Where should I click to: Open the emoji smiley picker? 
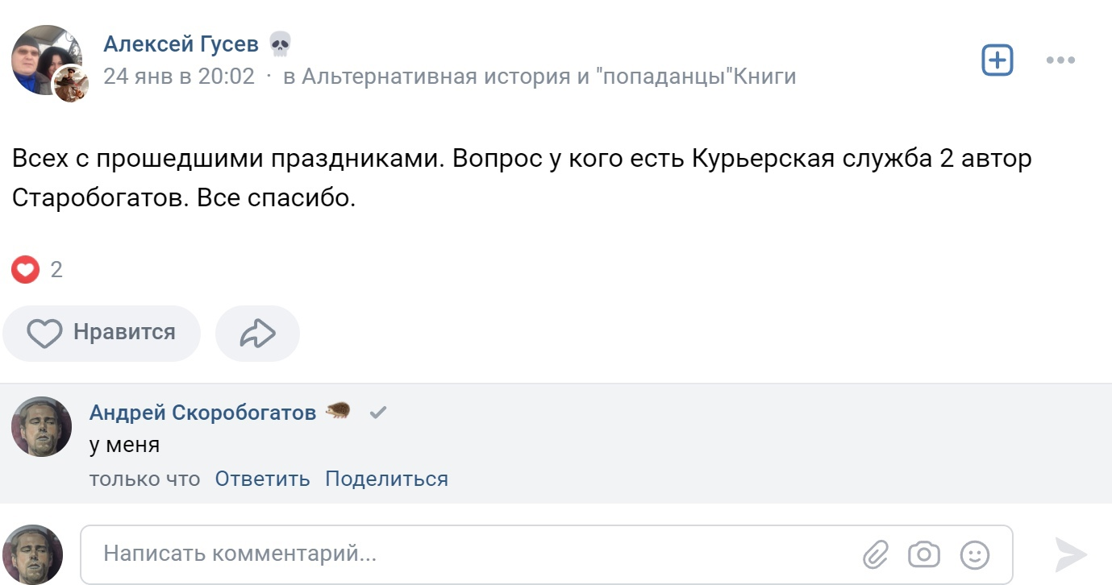click(x=975, y=554)
